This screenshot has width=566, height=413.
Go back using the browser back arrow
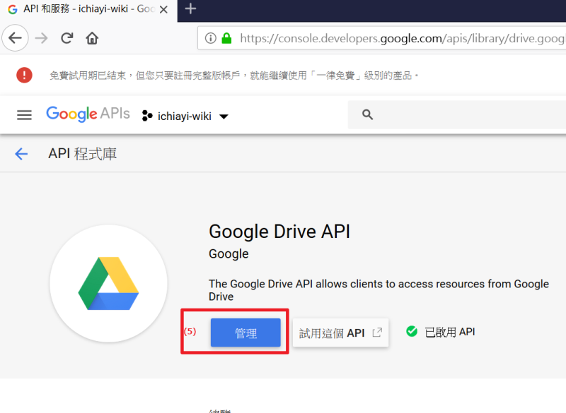15,38
